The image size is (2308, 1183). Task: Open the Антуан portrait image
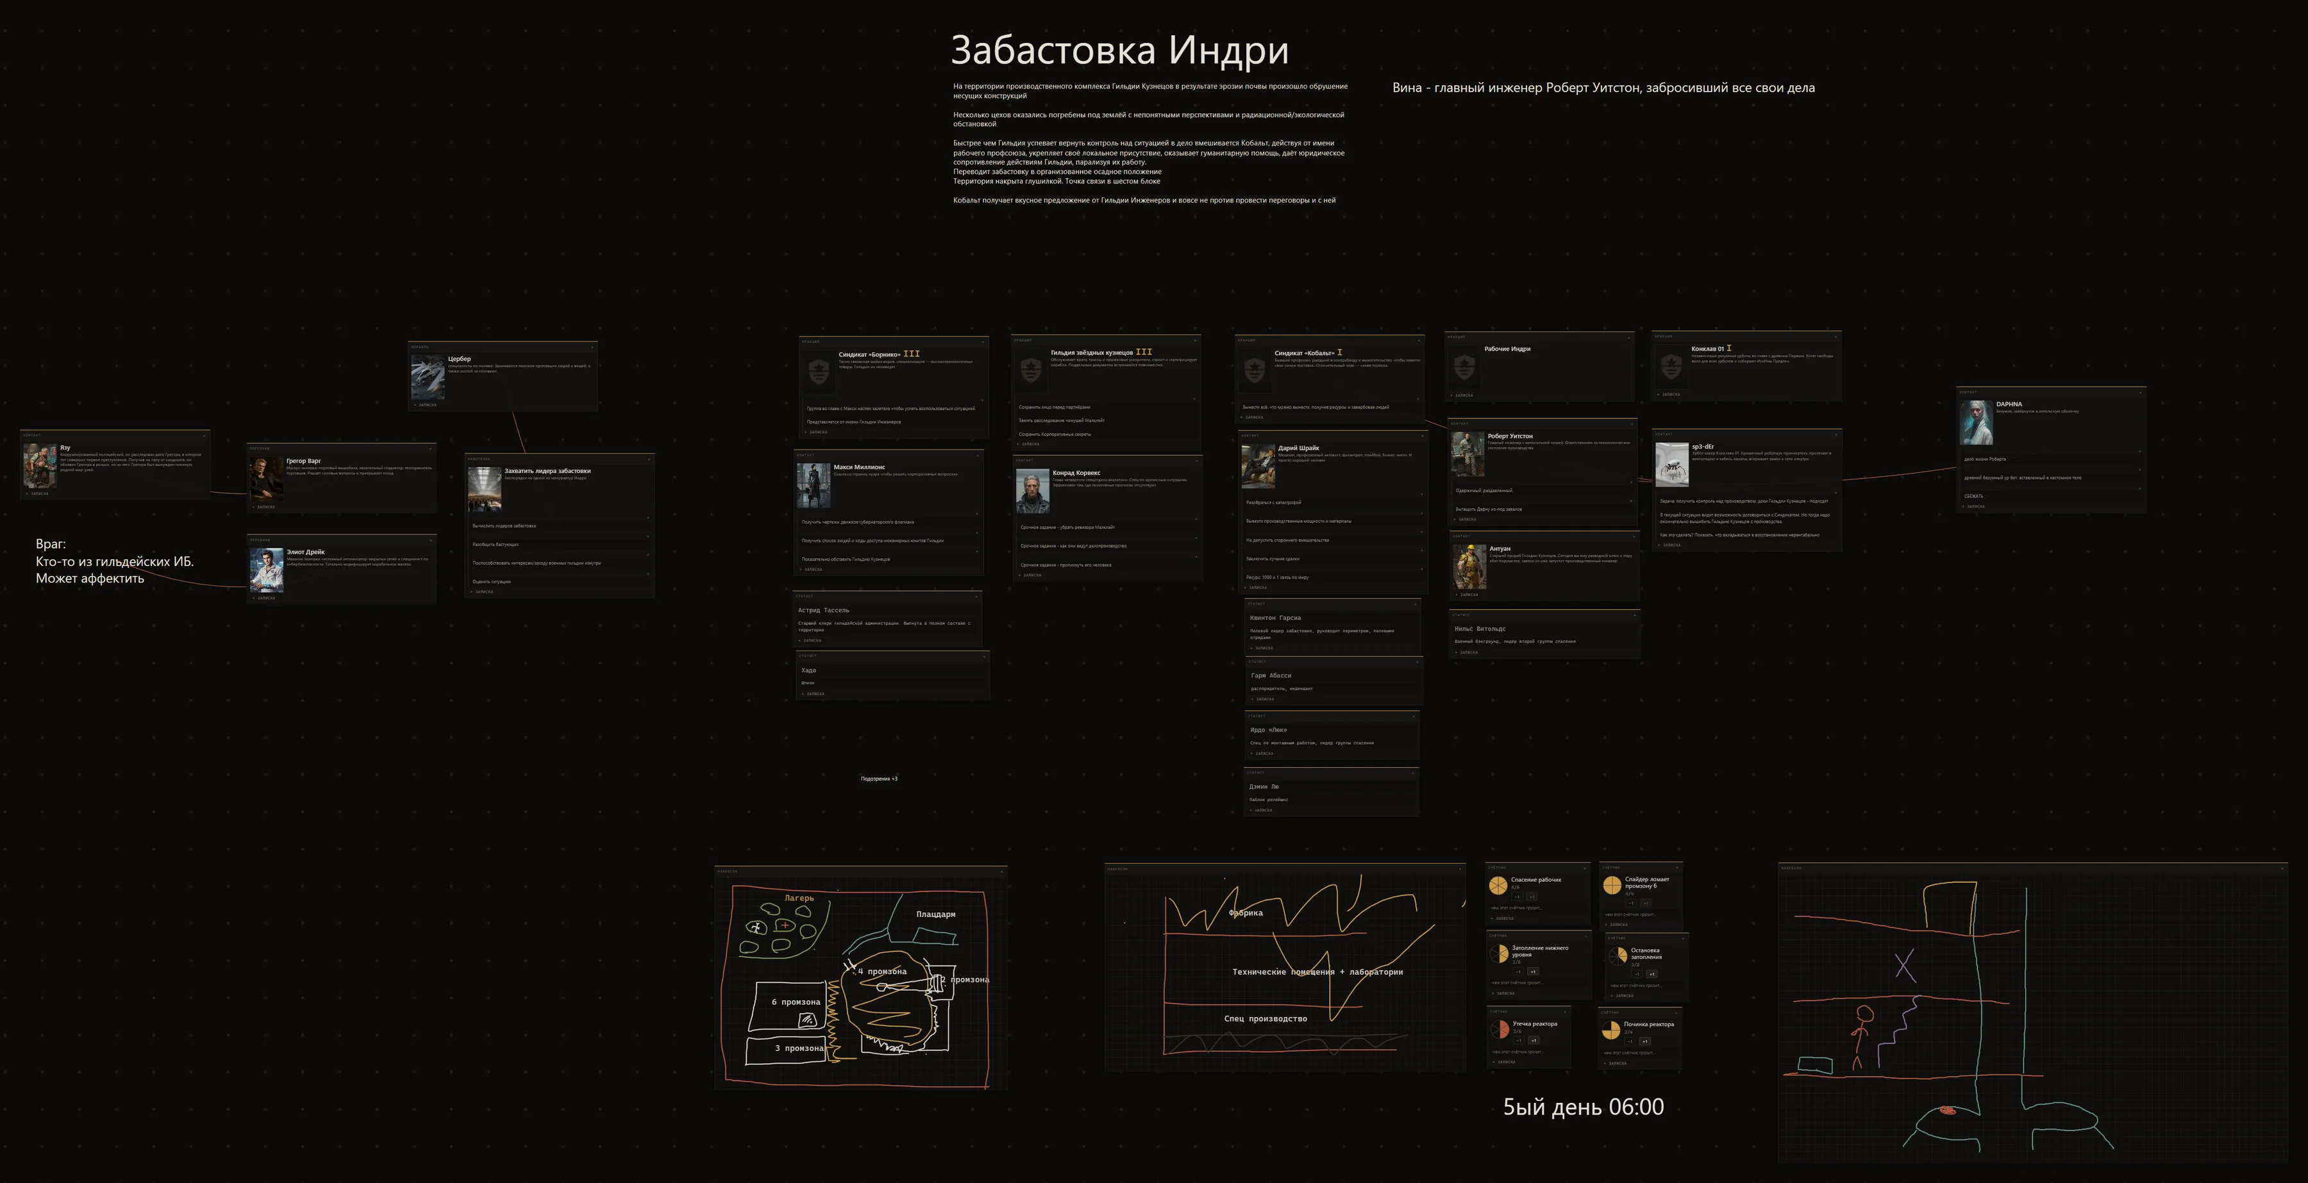pyautogui.click(x=1470, y=567)
